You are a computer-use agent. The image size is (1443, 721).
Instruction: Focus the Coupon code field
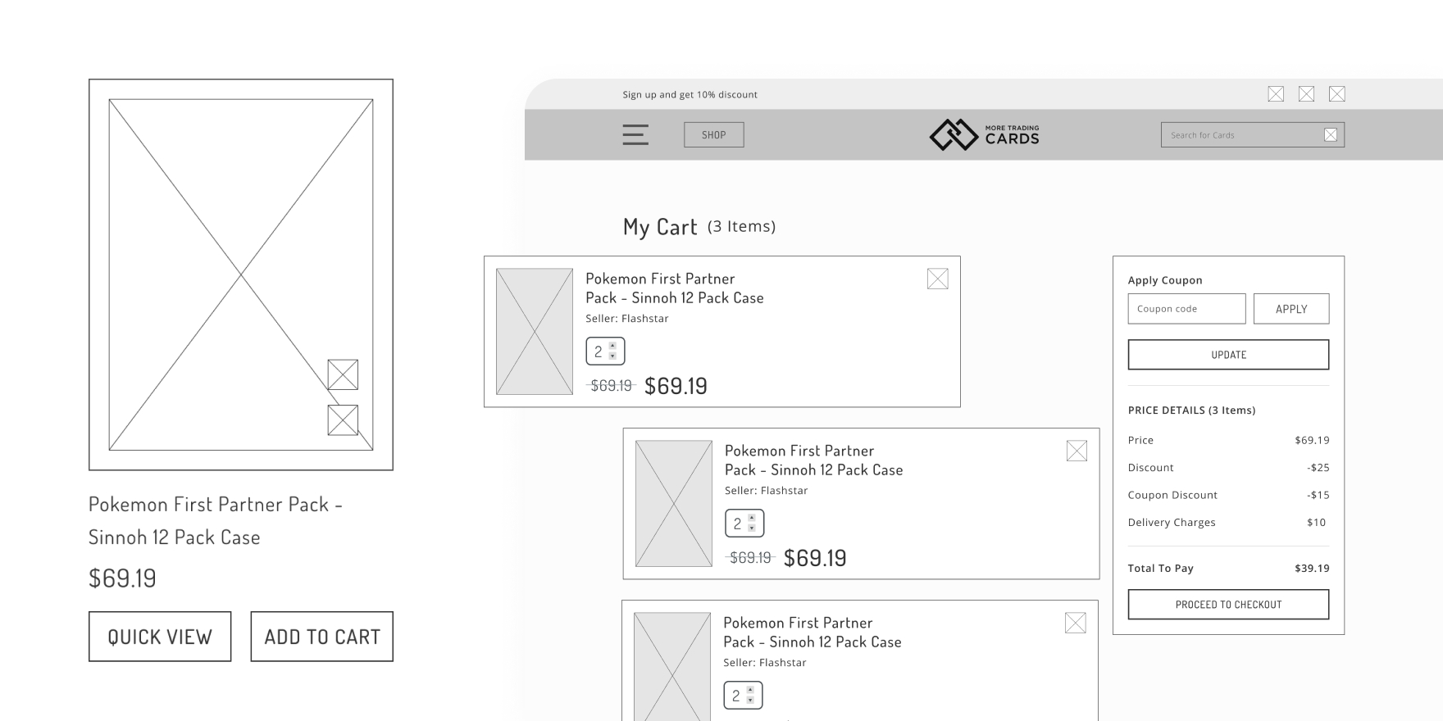(x=1186, y=309)
